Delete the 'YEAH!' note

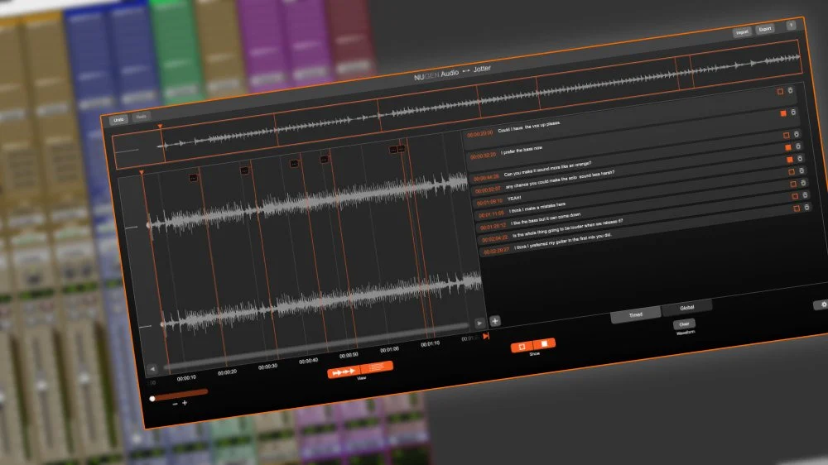[800, 158]
